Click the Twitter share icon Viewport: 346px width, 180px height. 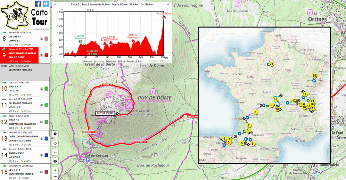coord(46,4)
